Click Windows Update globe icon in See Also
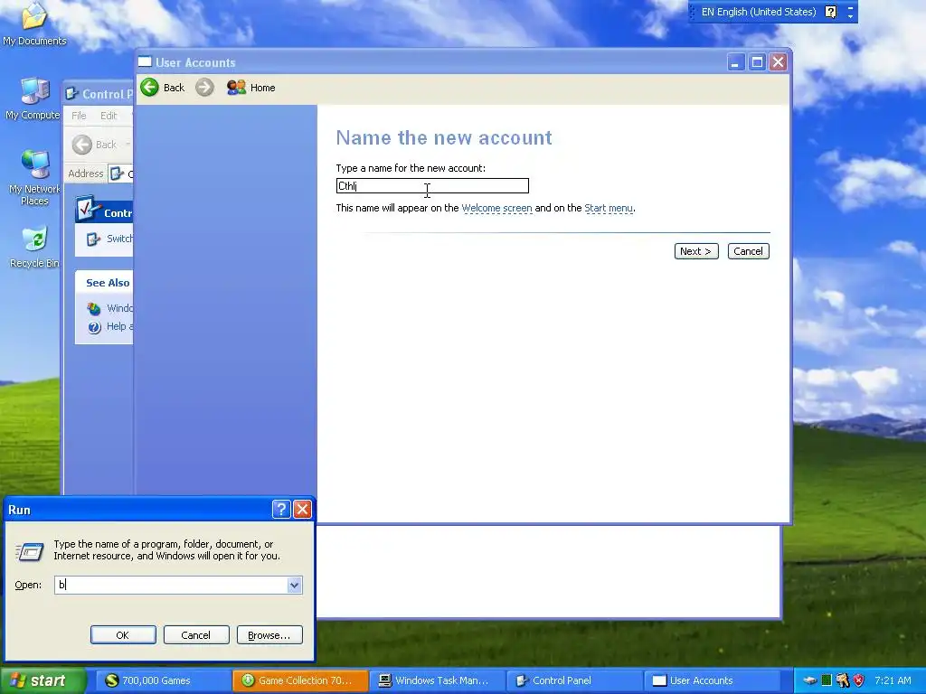The height and width of the screenshot is (694, 926). 94,308
